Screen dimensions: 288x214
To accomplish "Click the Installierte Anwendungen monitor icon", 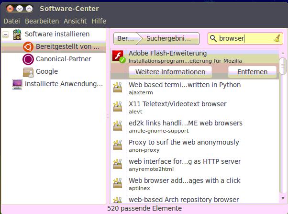I will point(17,84).
